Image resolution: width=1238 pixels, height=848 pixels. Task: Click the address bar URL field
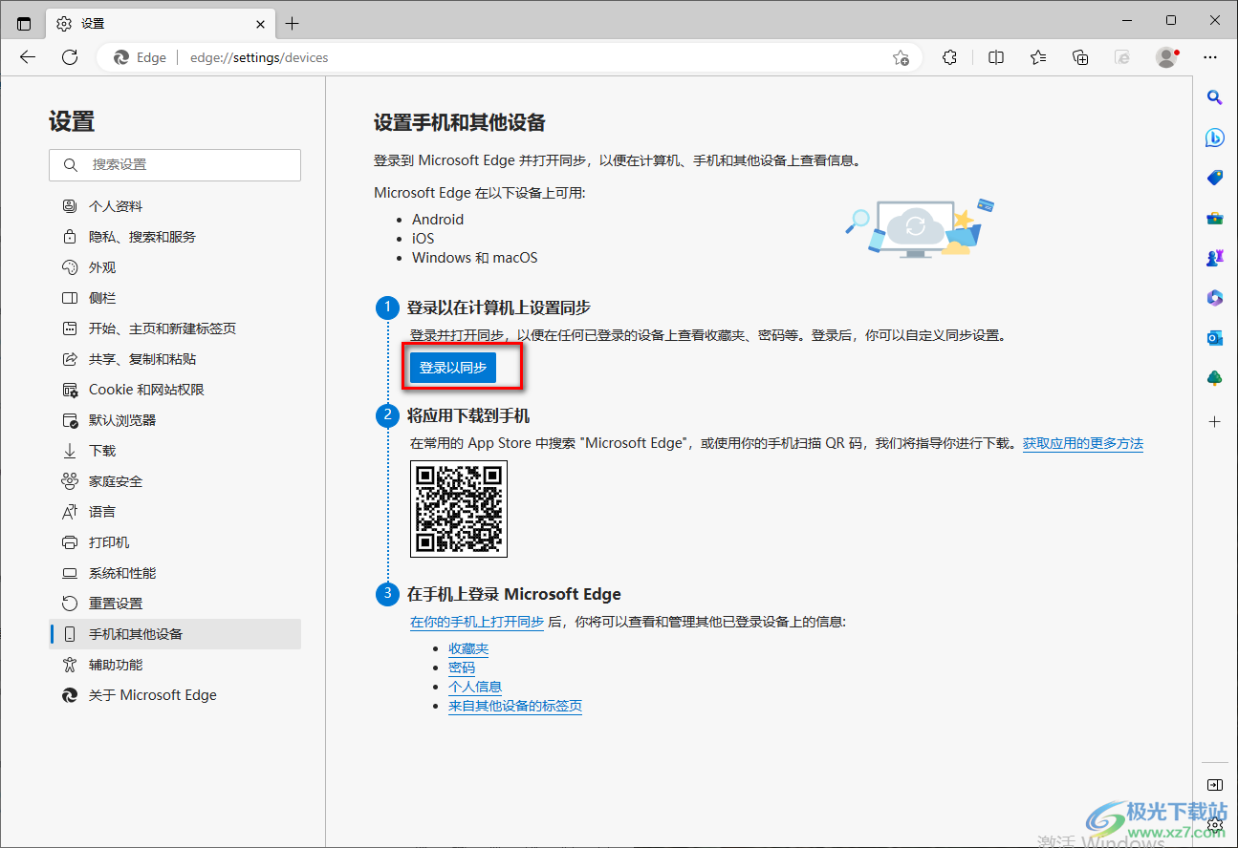[507, 57]
